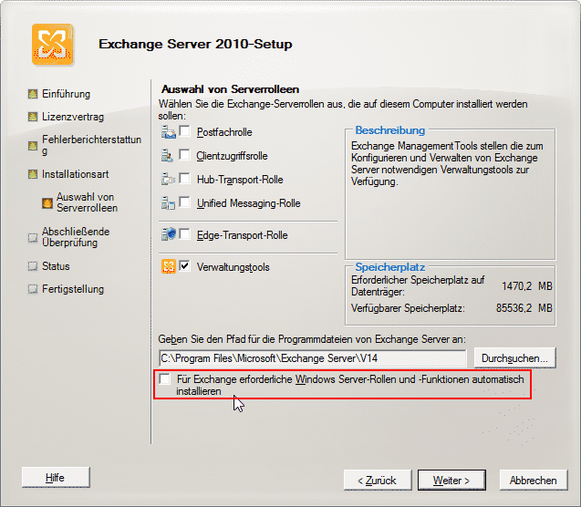Enable automatic Windows Server-Rollen installation checkbox
This screenshot has height=507, width=581.
[164, 378]
